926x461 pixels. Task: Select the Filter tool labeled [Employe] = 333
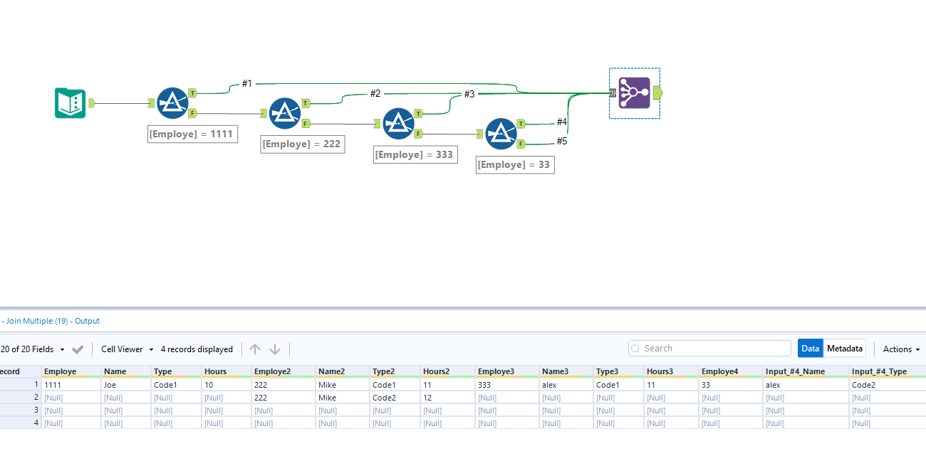coord(397,123)
